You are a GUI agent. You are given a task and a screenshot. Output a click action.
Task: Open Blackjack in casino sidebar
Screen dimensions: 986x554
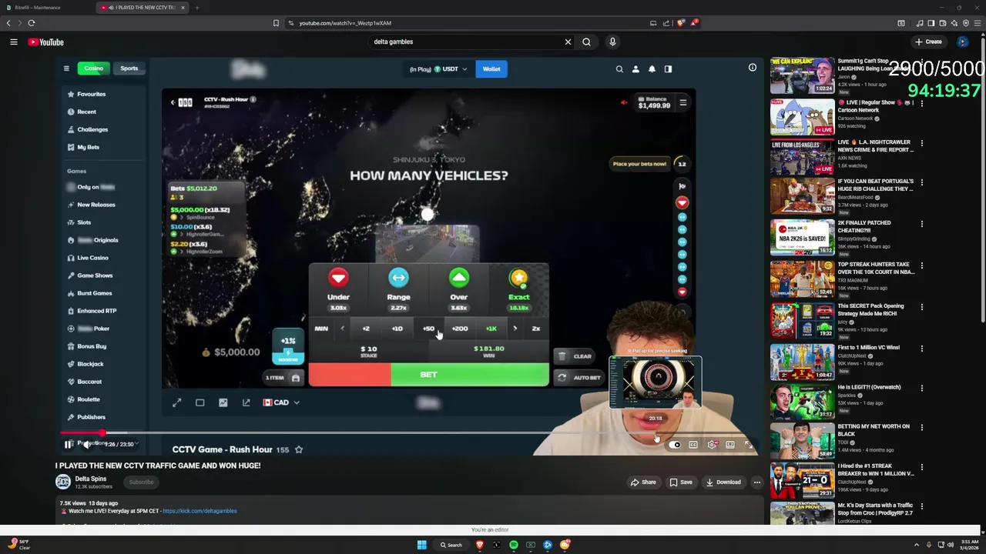pyautogui.click(x=90, y=364)
